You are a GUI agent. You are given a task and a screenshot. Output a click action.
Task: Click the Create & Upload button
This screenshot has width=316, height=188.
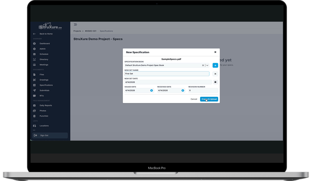click(x=209, y=99)
